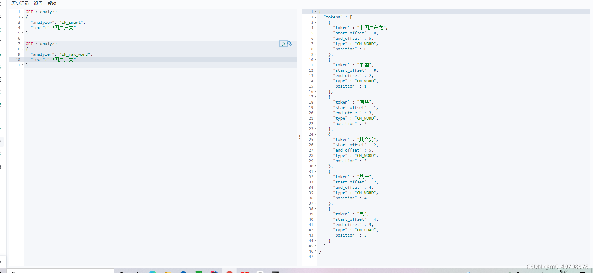This screenshot has width=593, height=273.
Task: Collapse request block at editor line 8
Action: (x=23, y=49)
